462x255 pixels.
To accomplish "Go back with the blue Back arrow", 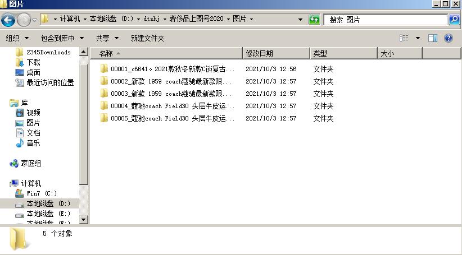I will [8, 20].
